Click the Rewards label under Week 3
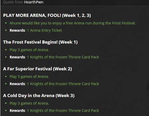This screenshot has height=116, width=149. click(17, 111)
